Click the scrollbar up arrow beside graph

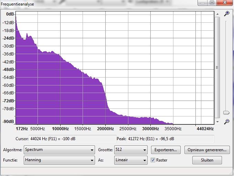pos(217,14)
